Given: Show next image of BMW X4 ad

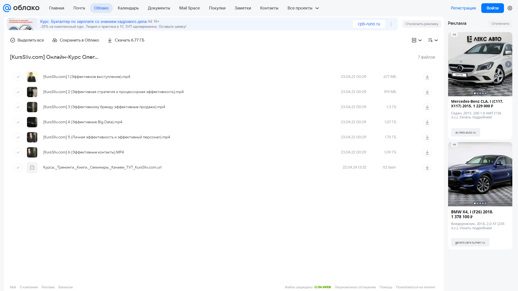Looking at the screenshot, I should coord(508,174).
